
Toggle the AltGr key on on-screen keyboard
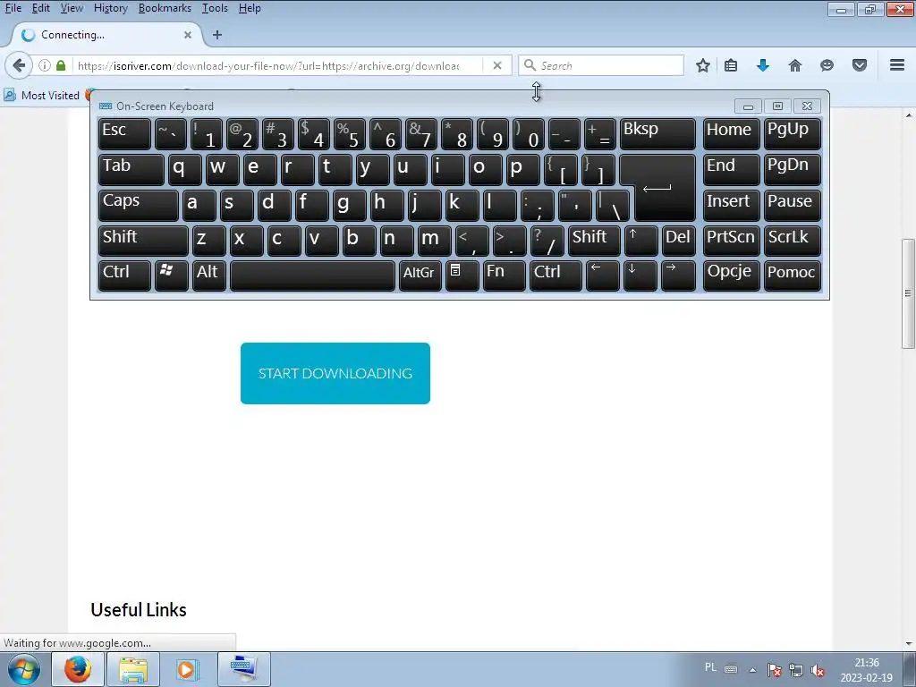pyautogui.click(x=420, y=276)
